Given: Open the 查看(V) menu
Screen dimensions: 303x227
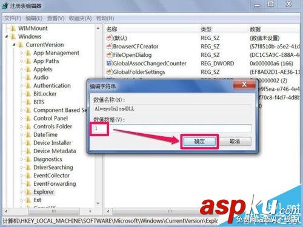Looking at the screenshot, I should 56,18.
